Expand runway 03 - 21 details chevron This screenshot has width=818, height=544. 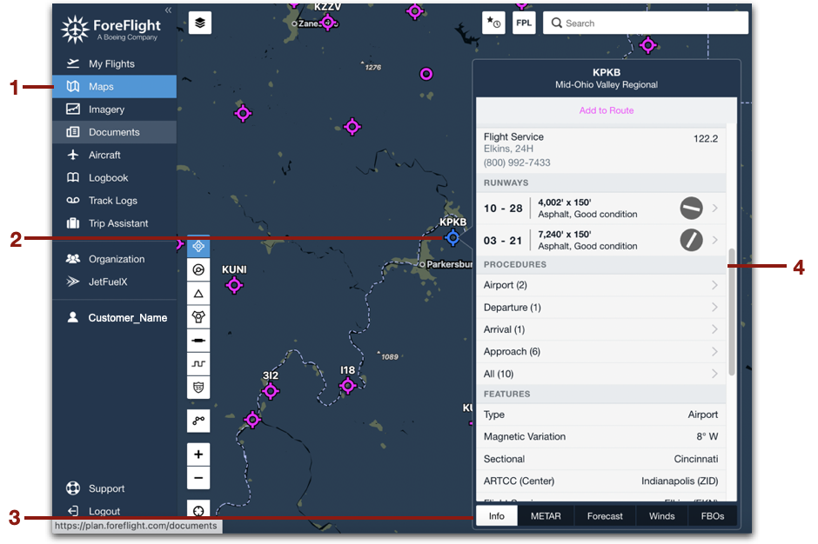(x=714, y=240)
